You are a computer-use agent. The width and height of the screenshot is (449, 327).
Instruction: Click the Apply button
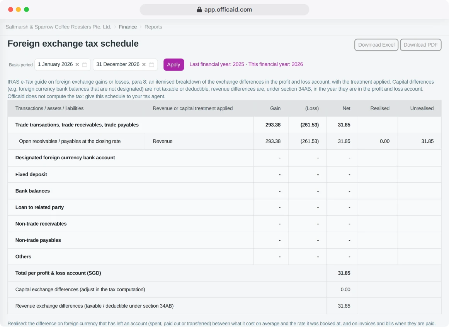pos(173,65)
